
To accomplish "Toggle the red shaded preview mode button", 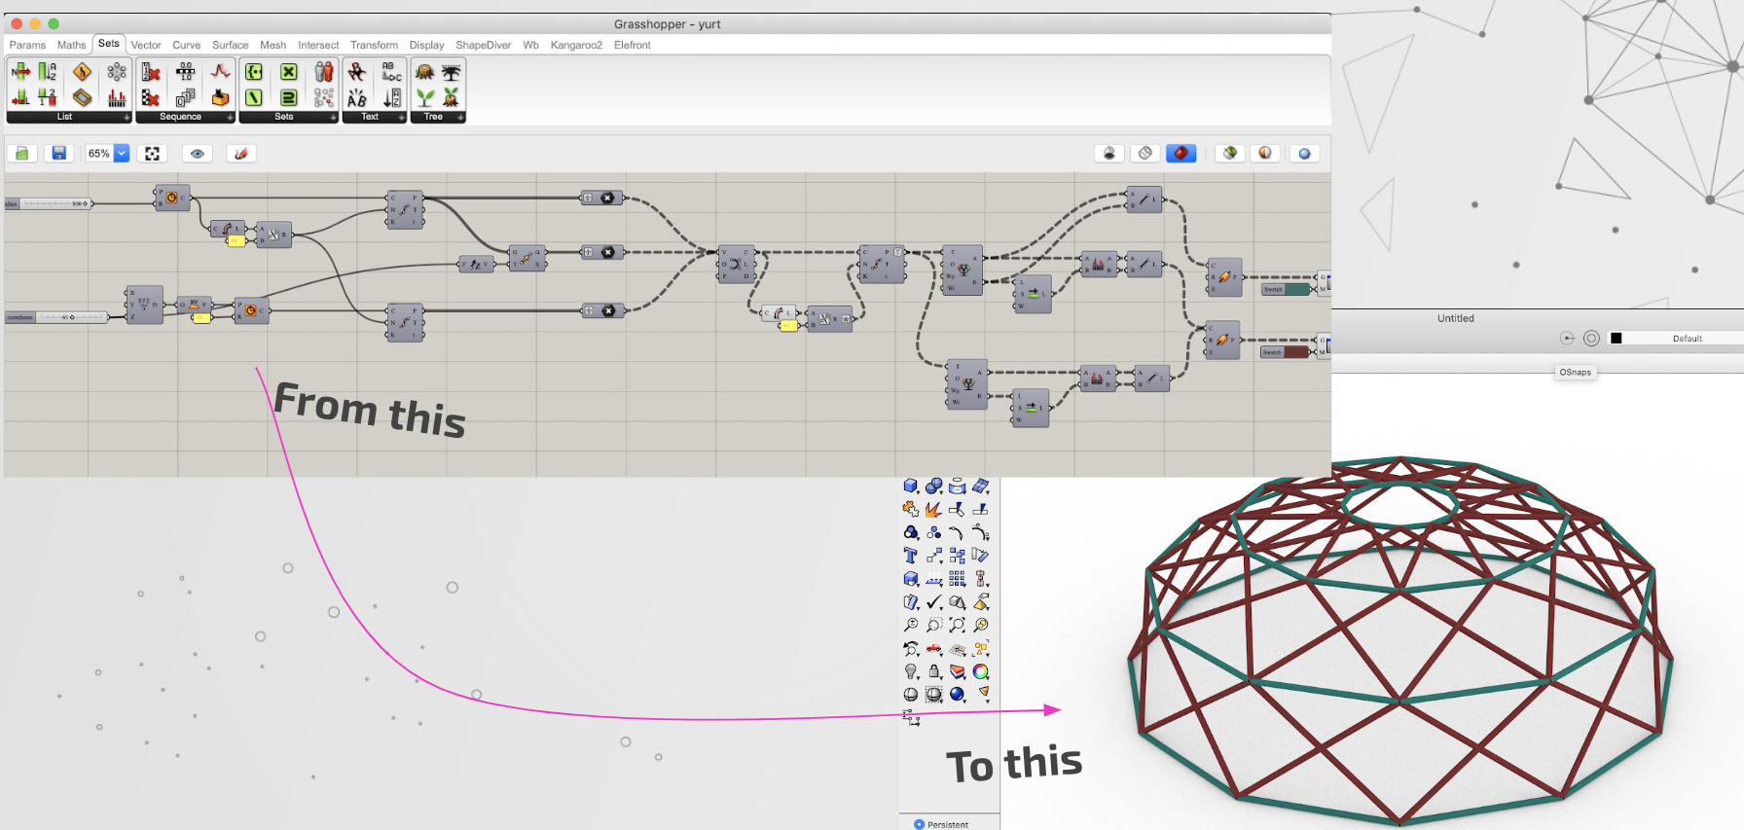I will click(1181, 154).
